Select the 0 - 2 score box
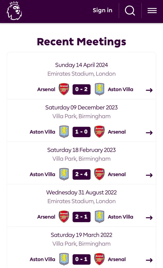This screenshot has height=268, width=163. pyautogui.click(x=81, y=90)
